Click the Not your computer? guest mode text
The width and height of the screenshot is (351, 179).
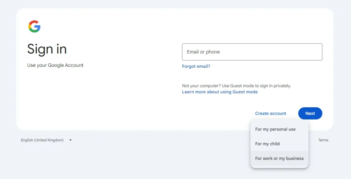pyautogui.click(x=237, y=86)
